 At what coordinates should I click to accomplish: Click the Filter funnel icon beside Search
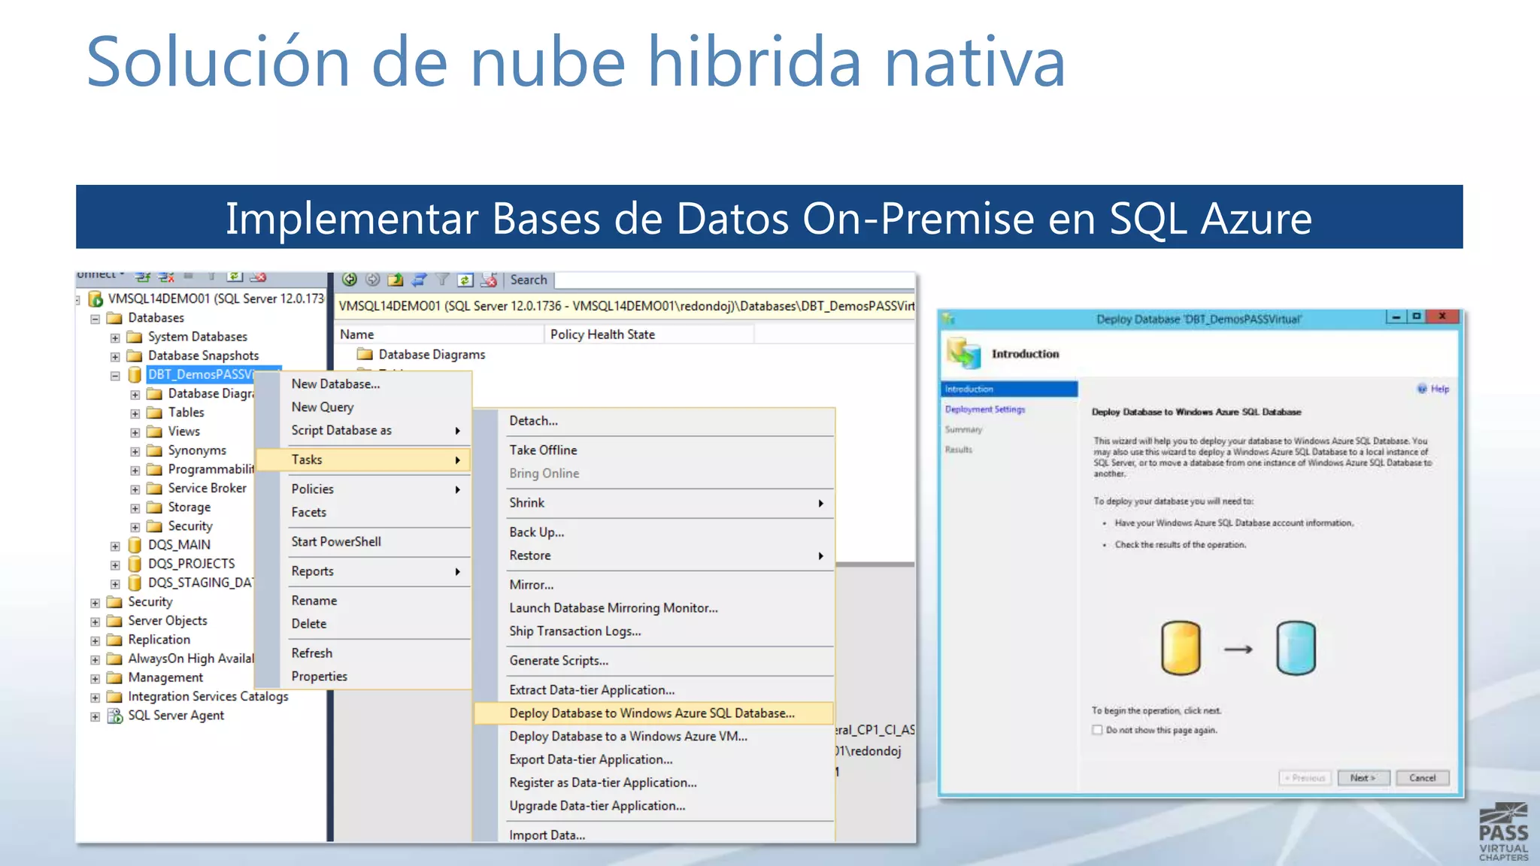click(x=443, y=280)
